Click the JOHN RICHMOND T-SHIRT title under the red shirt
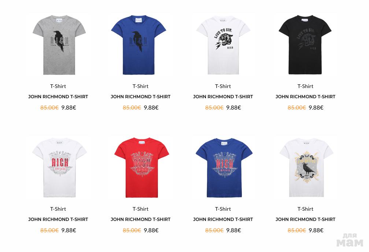The width and height of the screenshot is (369, 252). [x=140, y=219]
